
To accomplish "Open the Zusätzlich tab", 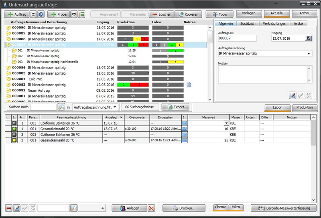I will [x=248, y=24].
